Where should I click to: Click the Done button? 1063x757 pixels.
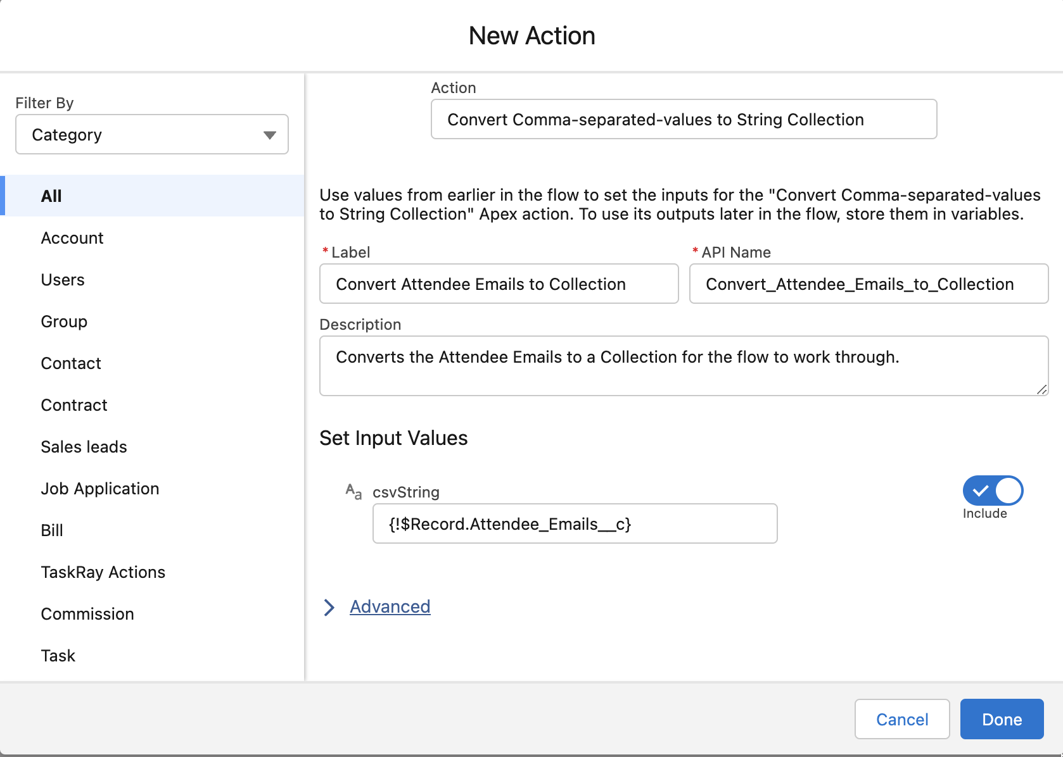1002,719
